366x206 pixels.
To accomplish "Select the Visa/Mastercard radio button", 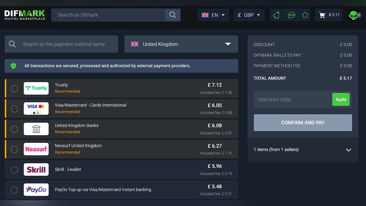I will (x=14, y=109).
